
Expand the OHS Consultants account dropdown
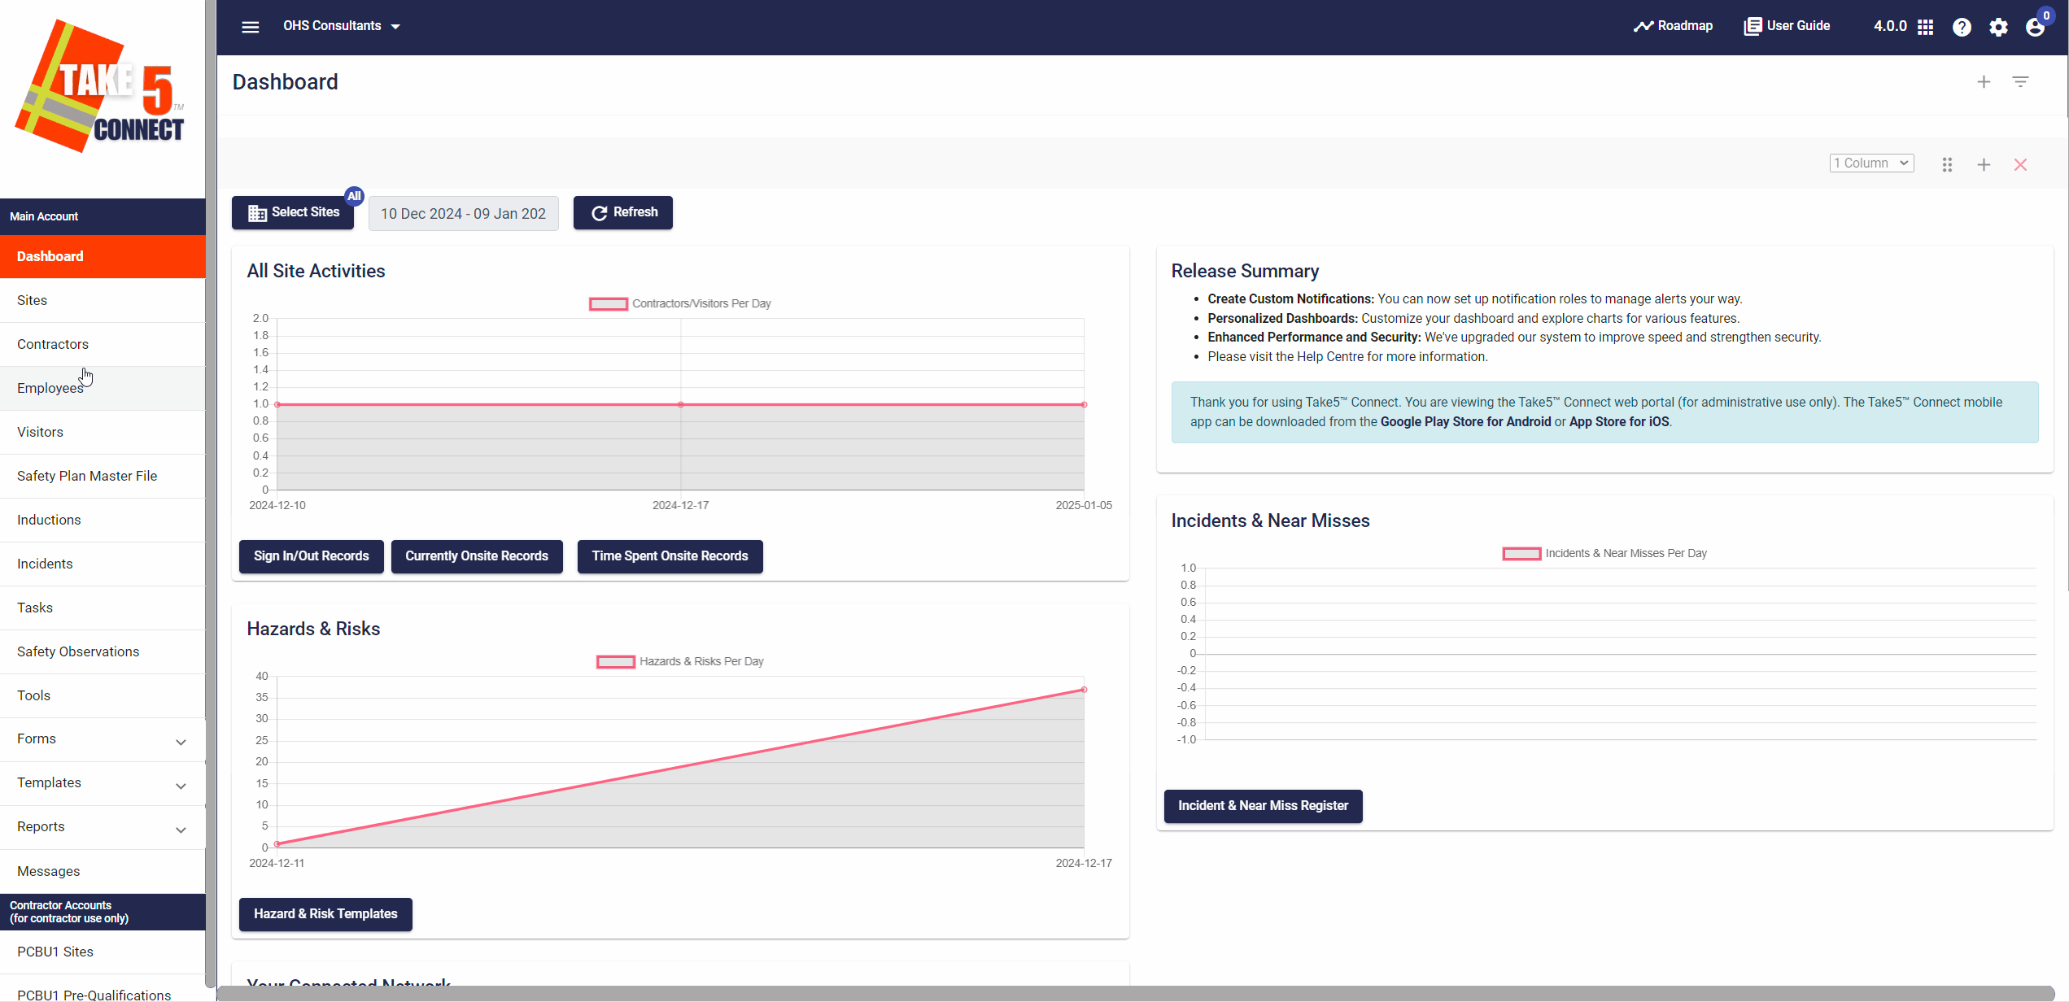342,26
